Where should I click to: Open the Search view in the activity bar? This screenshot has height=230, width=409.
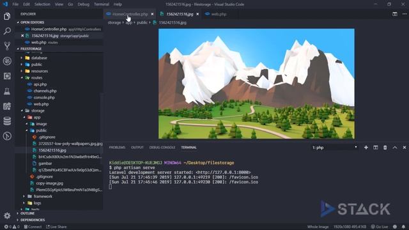[x=7, y=31]
